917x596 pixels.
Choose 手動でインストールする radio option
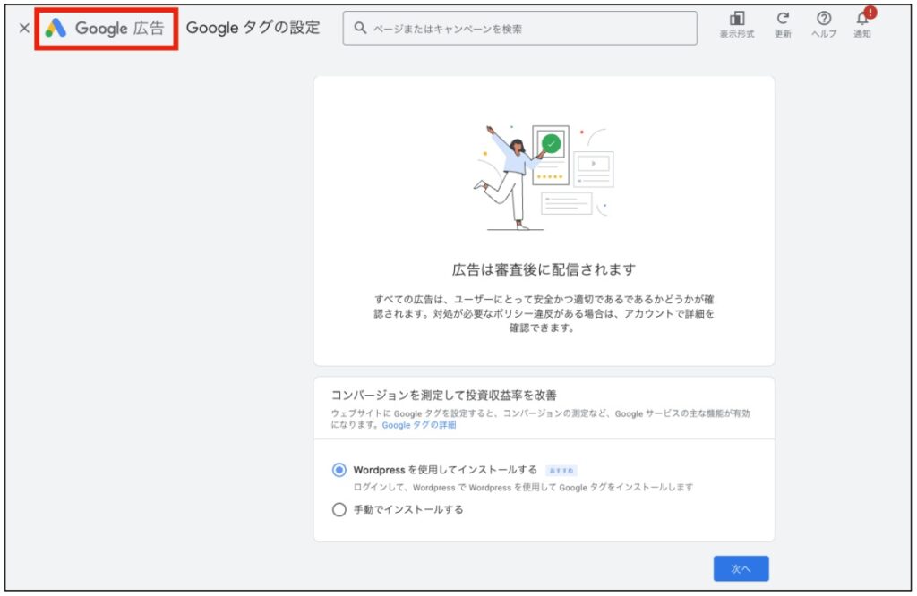point(339,509)
